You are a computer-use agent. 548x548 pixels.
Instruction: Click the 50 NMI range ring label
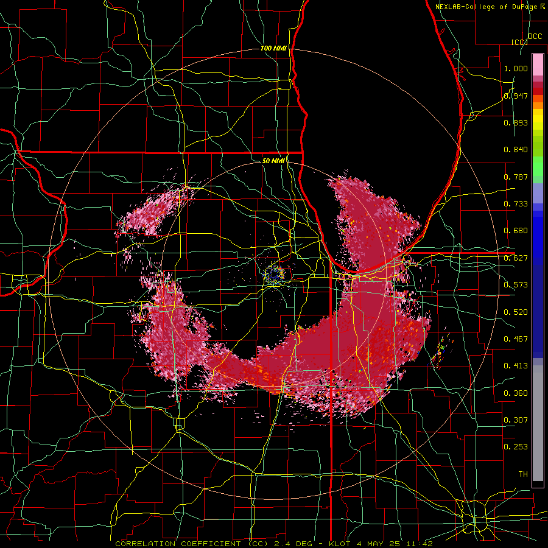[273, 161]
